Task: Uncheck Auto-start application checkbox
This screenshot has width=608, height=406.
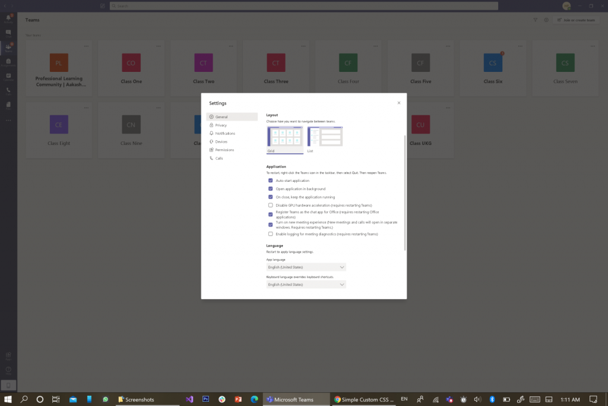Action: [x=271, y=180]
